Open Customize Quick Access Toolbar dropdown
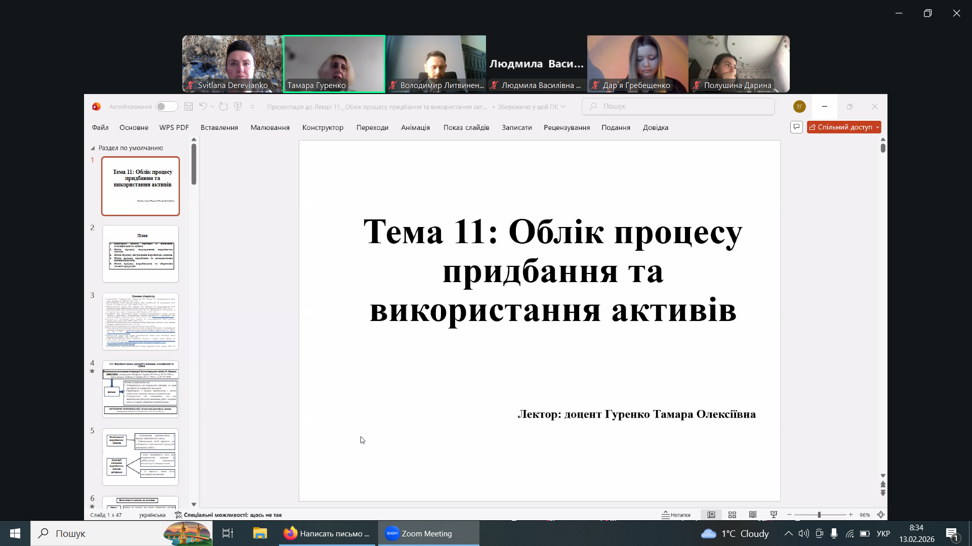 click(x=253, y=107)
